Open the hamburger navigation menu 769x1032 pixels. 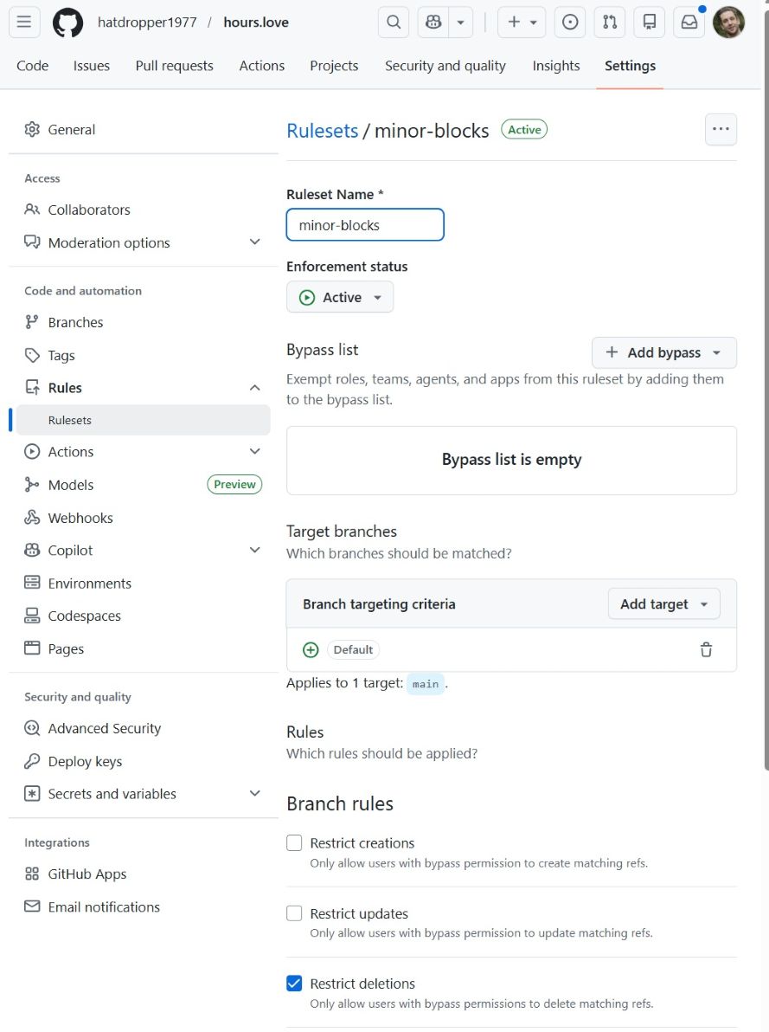pos(24,23)
